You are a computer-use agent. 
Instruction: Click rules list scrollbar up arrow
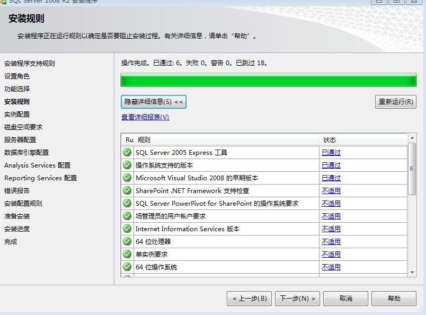click(x=412, y=138)
